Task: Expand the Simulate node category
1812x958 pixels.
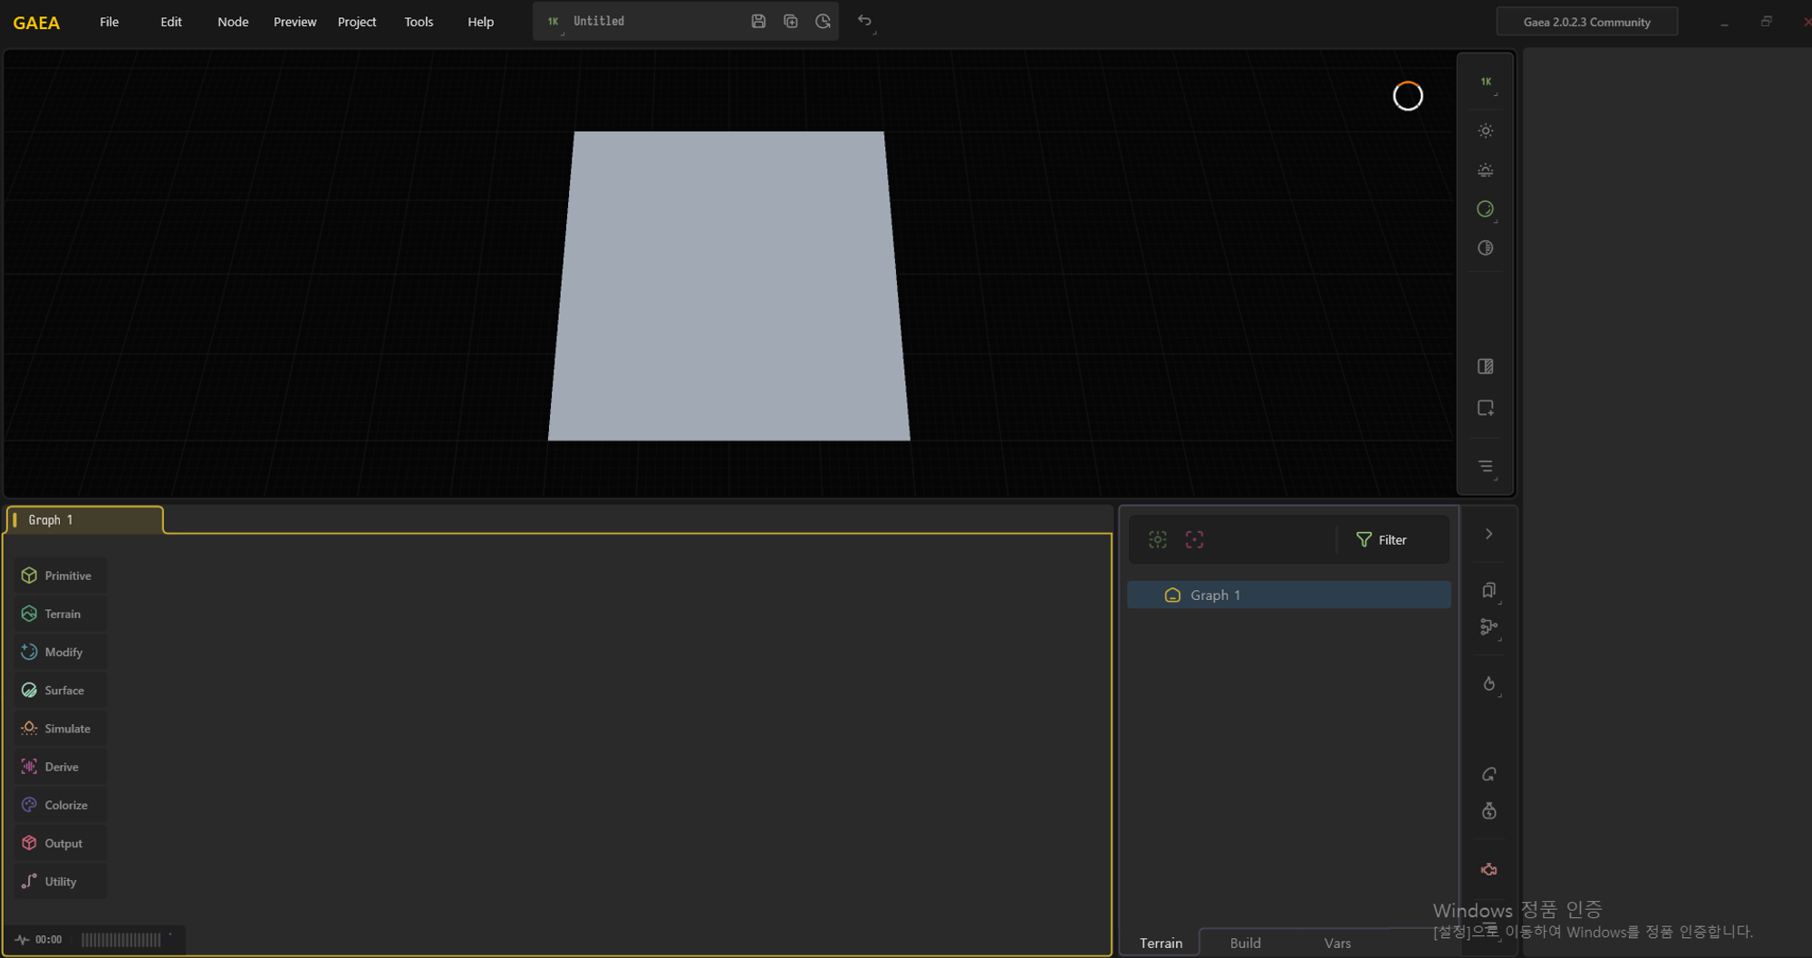Action: click(x=60, y=729)
